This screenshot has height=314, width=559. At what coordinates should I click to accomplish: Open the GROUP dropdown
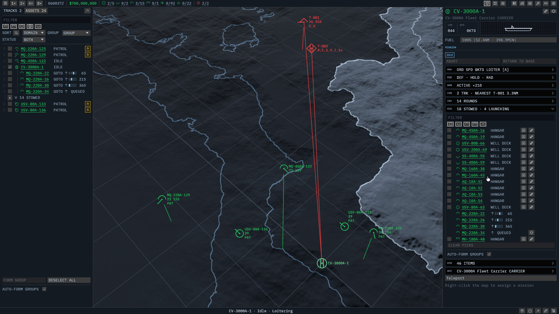tap(76, 33)
